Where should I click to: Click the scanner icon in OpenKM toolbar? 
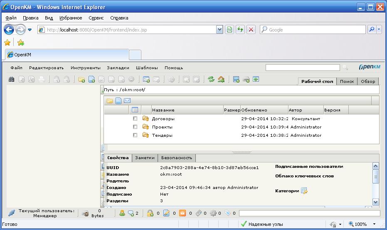246,80
